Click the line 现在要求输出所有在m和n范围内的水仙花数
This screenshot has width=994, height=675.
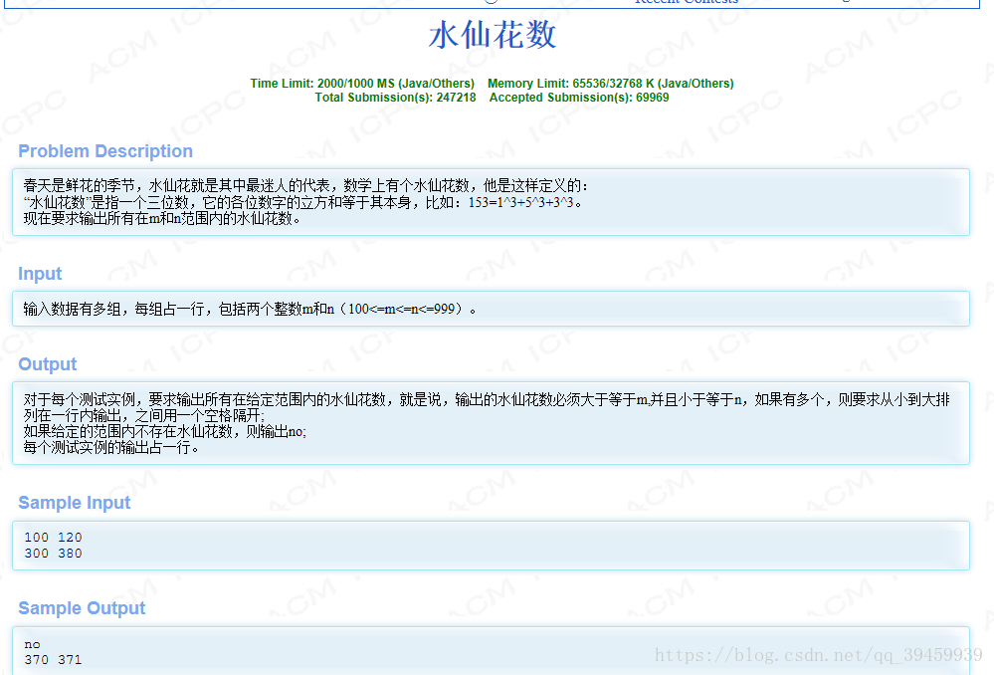(x=161, y=218)
